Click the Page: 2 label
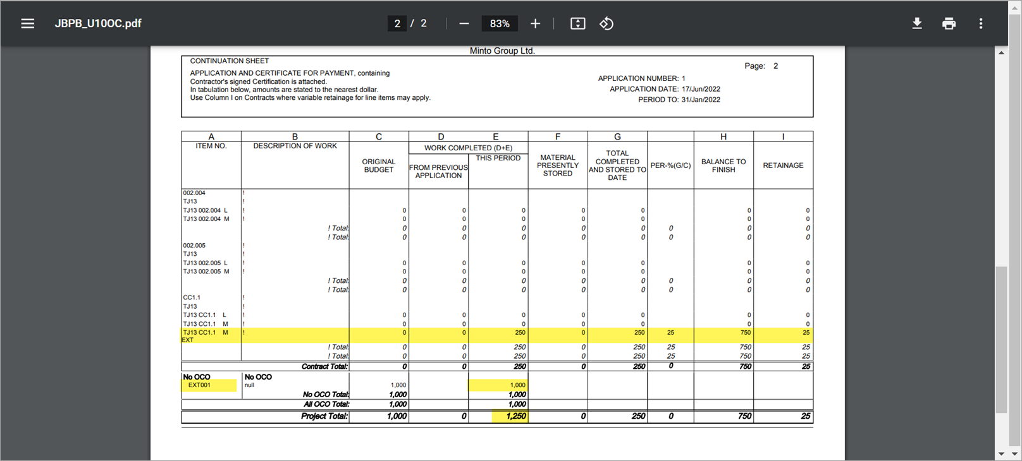Image resolution: width=1022 pixels, height=461 pixels. pyautogui.click(x=761, y=66)
